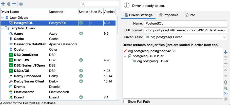
Task: Sort by the Driver Name column header
Action: click(24, 12)
